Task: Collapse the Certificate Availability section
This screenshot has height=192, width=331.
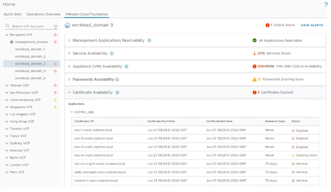Action: [69, 93]
